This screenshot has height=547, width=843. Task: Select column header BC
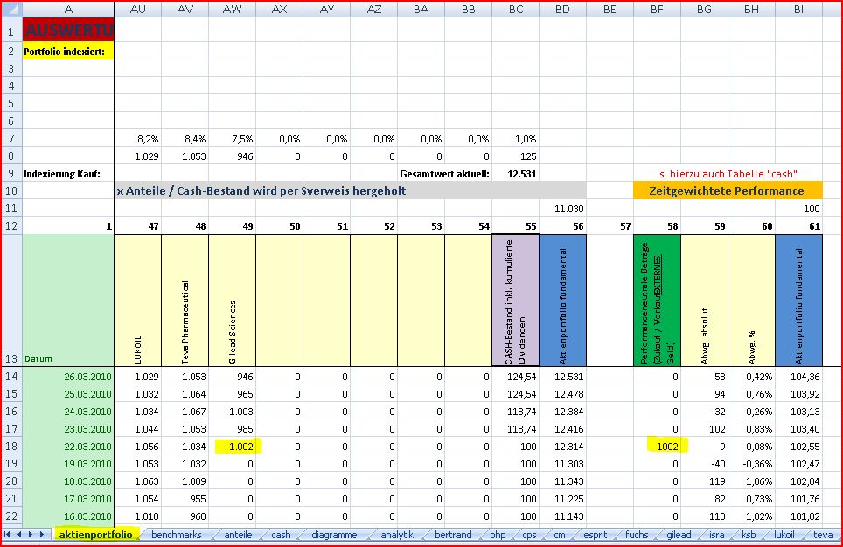pos(516,8)
